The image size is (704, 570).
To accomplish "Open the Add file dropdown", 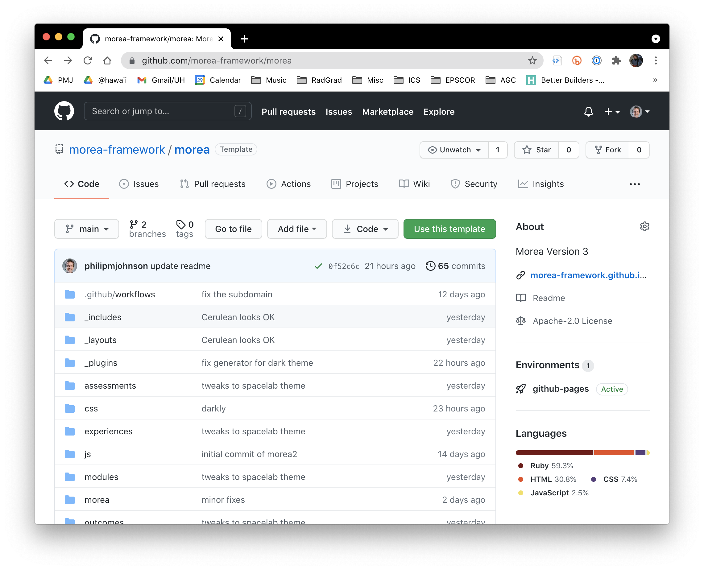I will click(x=297, y=229).
